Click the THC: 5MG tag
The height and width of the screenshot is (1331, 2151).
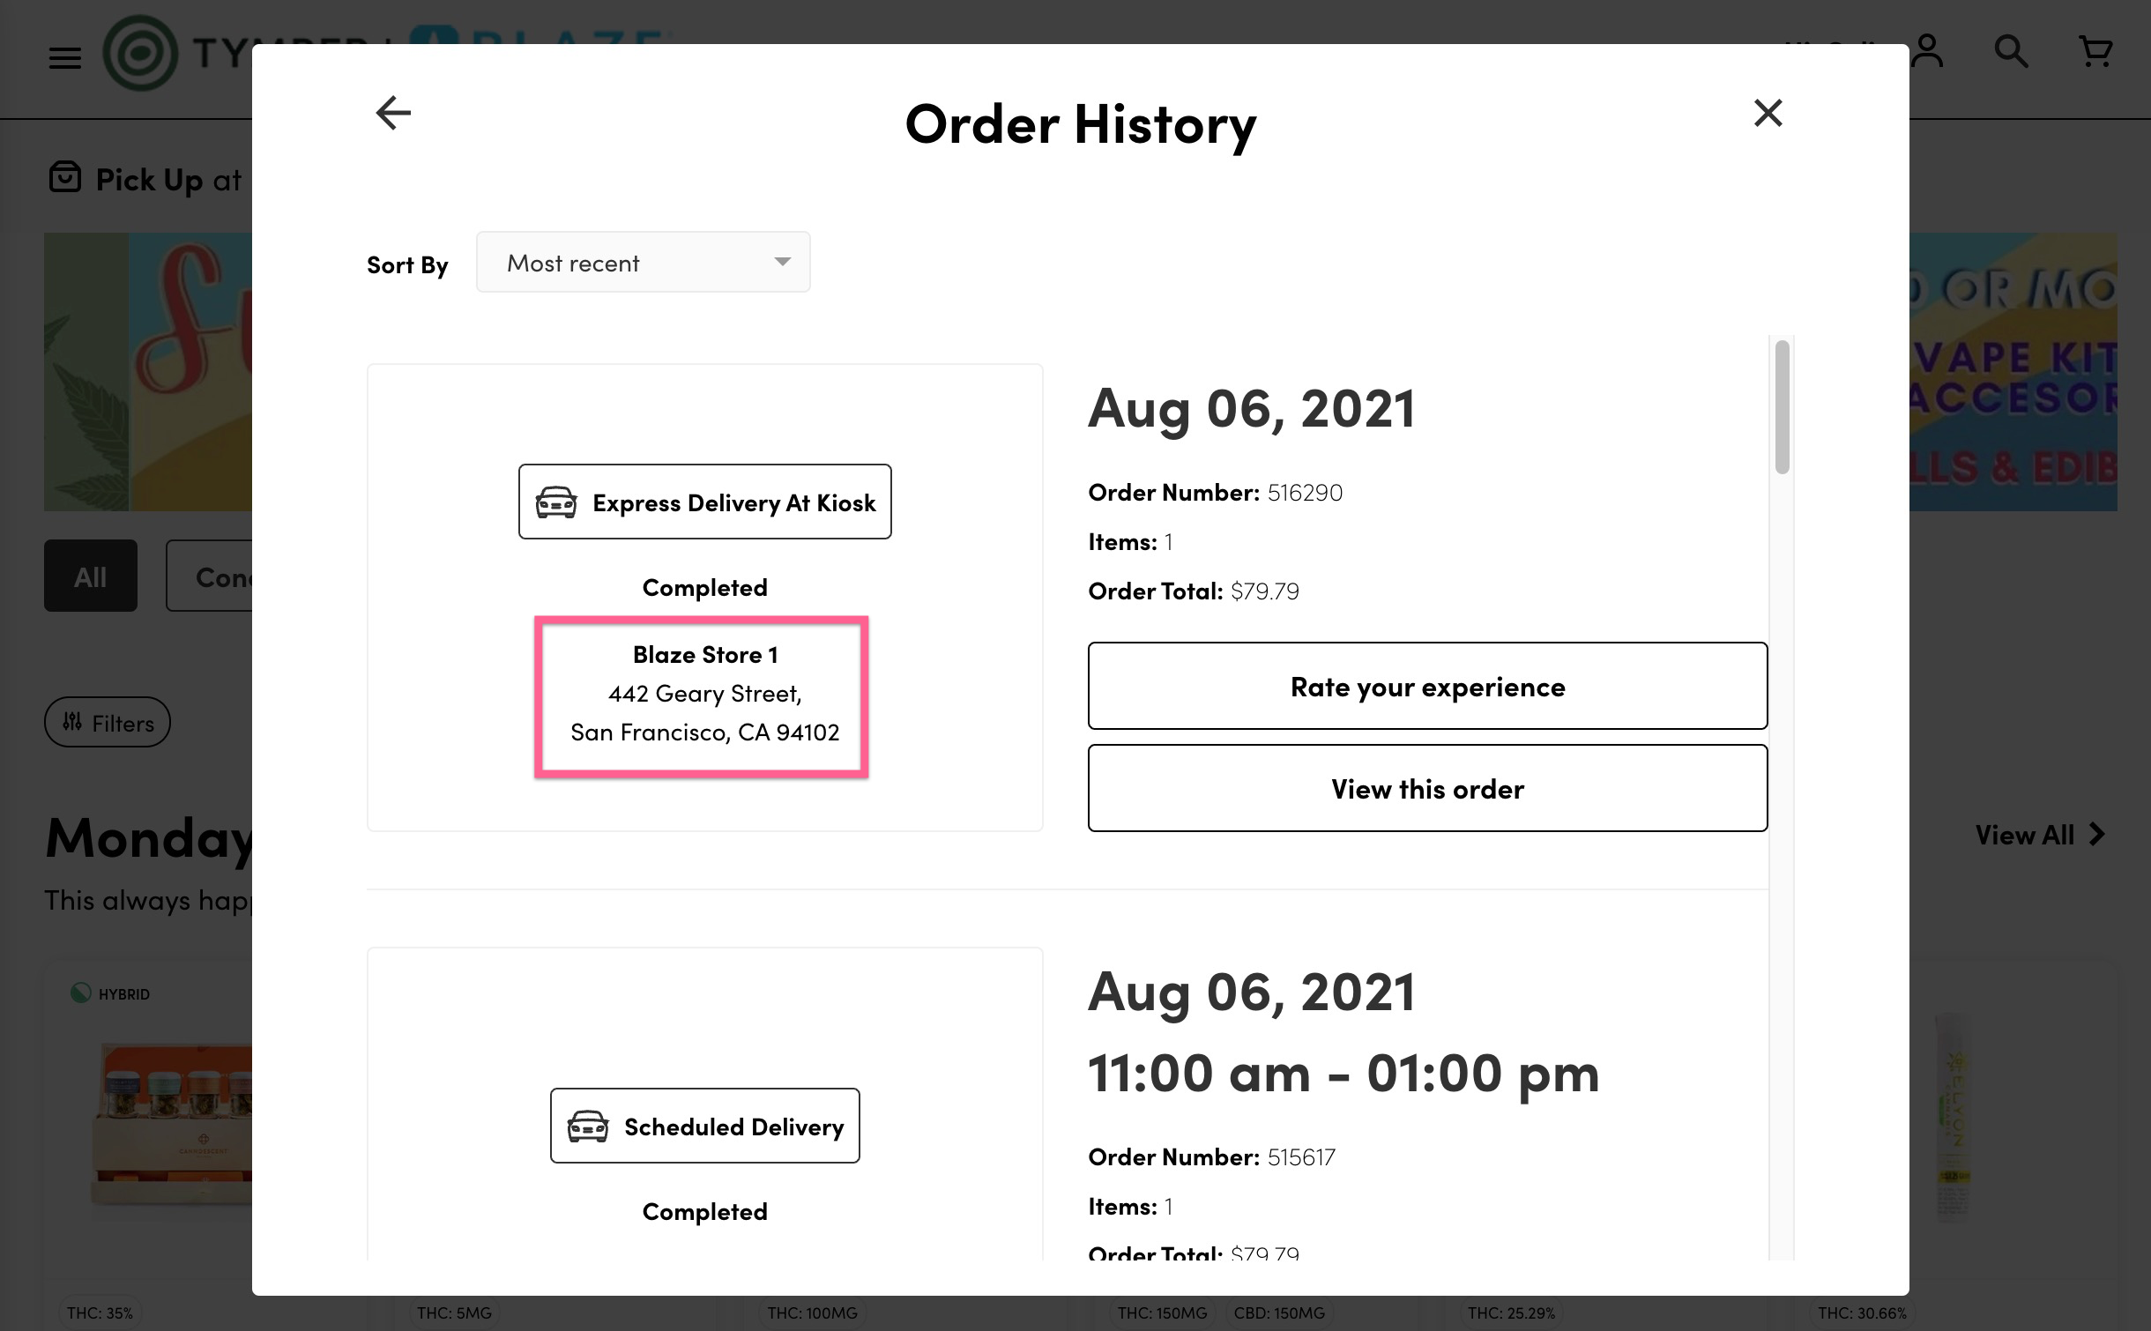point(454,1313)
